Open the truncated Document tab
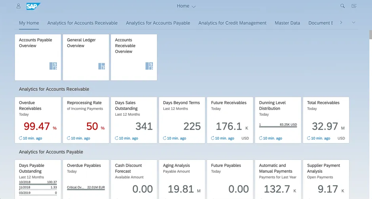372x199 pixels. coord(320,23)
